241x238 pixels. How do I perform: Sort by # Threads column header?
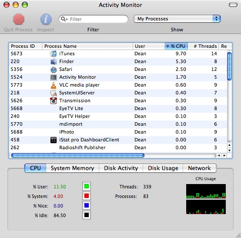203,46
